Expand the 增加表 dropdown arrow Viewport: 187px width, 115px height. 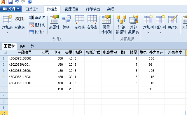point(7,33)
